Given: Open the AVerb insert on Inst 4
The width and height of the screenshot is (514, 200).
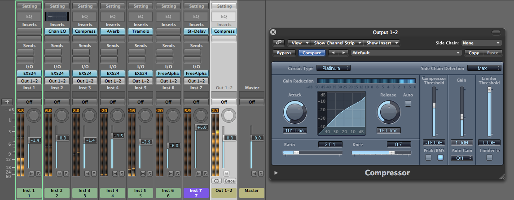Looking at the screenshot, I should point(113,31).
